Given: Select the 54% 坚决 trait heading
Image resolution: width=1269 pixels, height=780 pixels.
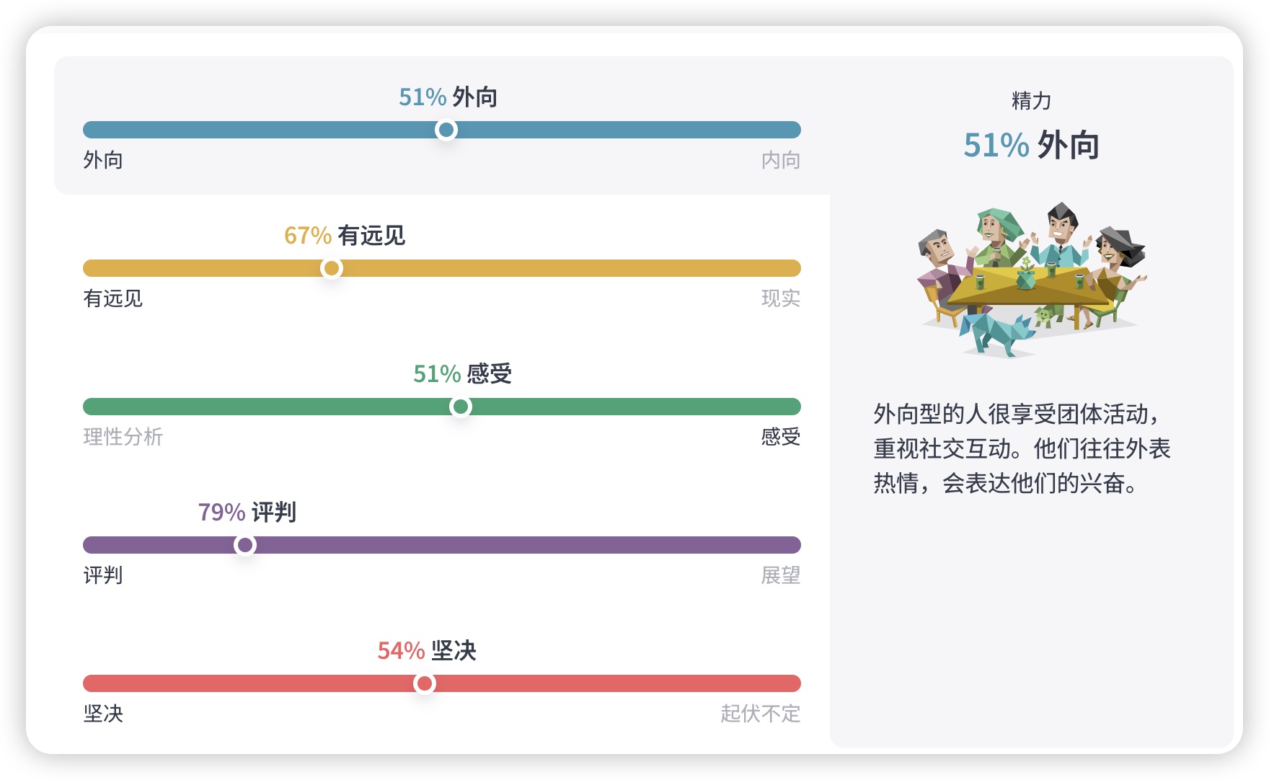Looking at the screenshot, I should [x=426, y=650].
